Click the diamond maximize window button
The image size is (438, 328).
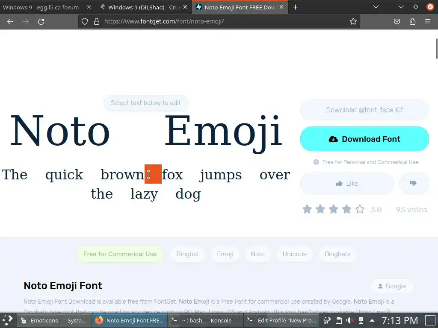(x=416, y=7)
